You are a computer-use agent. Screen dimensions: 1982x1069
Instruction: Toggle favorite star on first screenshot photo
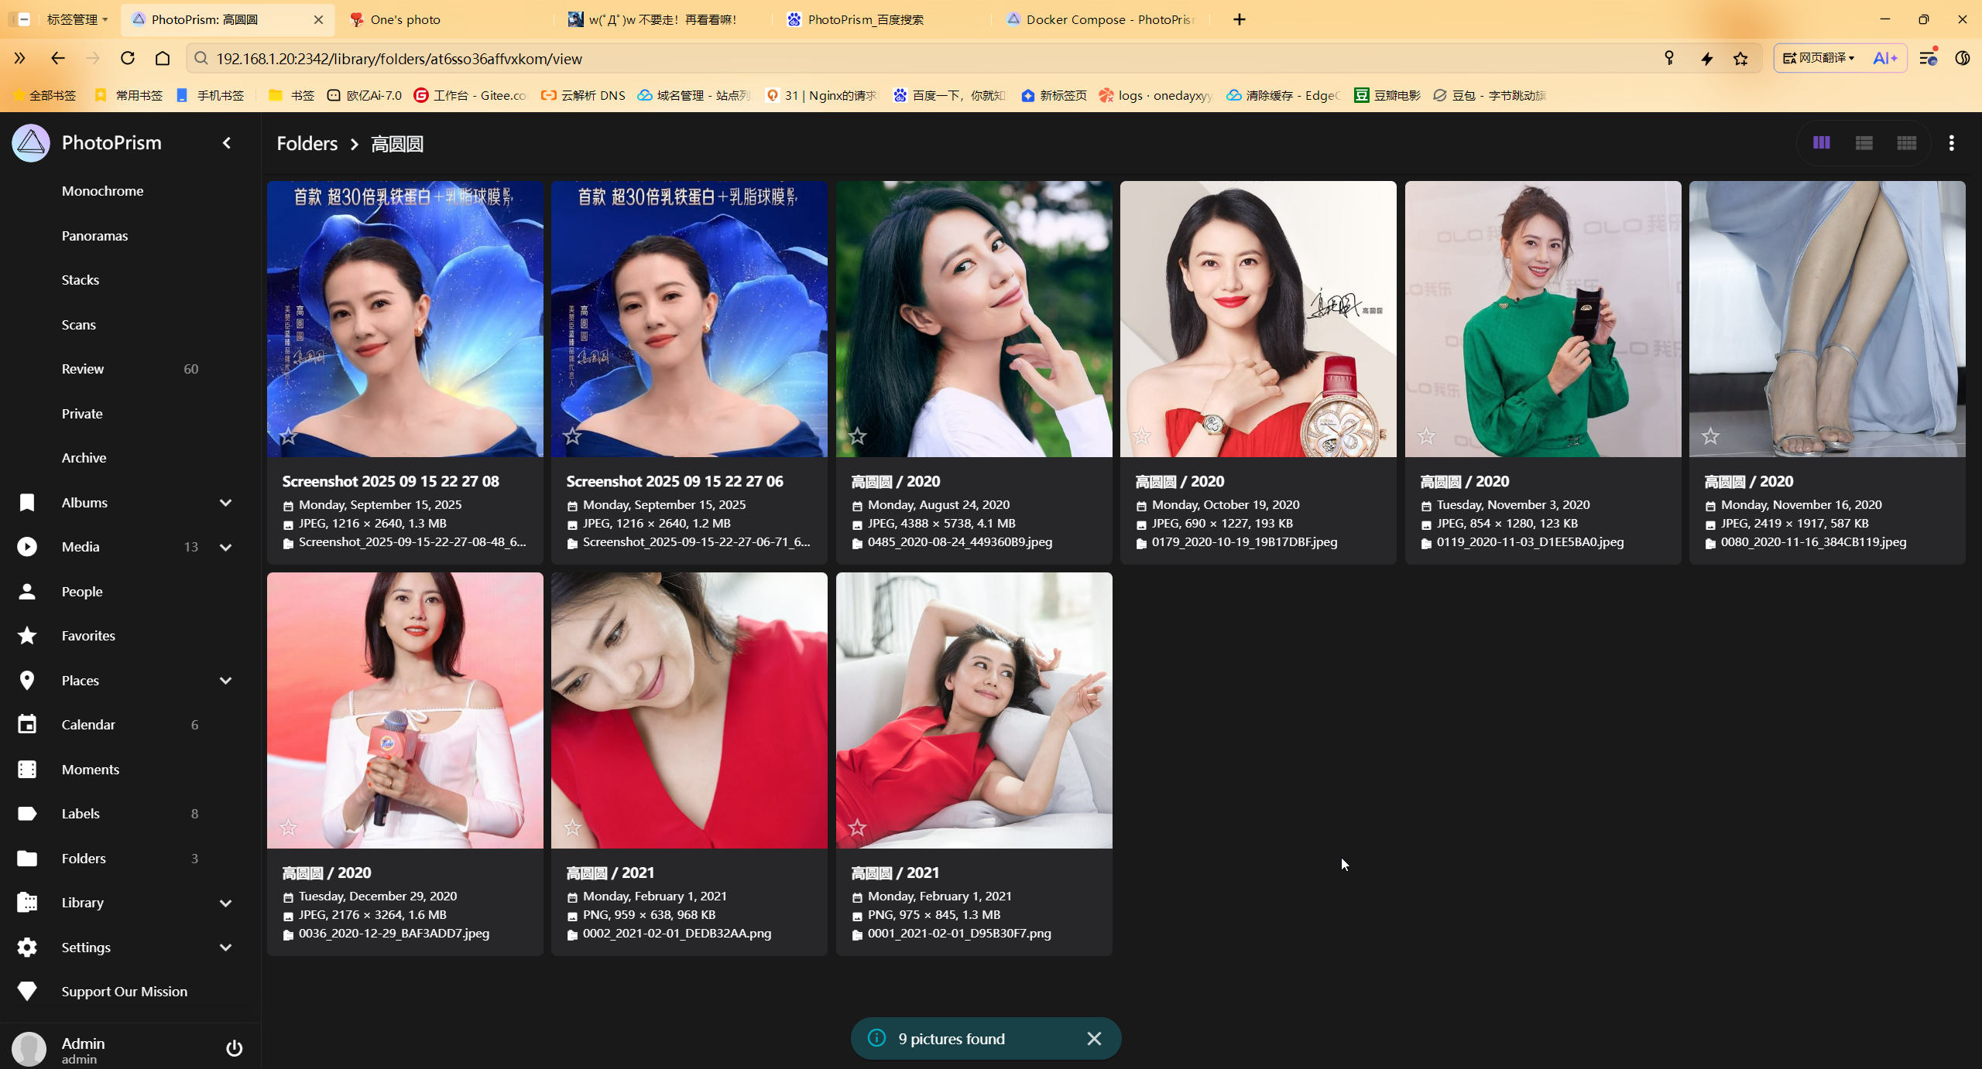[x=288, y=436]
